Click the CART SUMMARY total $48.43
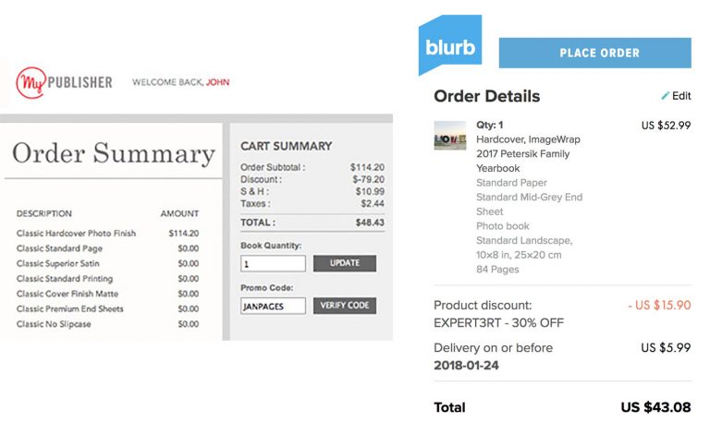This screenshot has width=710, height=434. click(x=370, y=223)
